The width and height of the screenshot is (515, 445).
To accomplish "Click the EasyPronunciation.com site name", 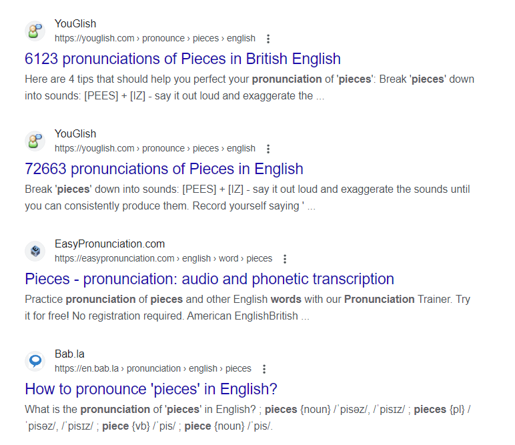I will click(x=109, y=244).
